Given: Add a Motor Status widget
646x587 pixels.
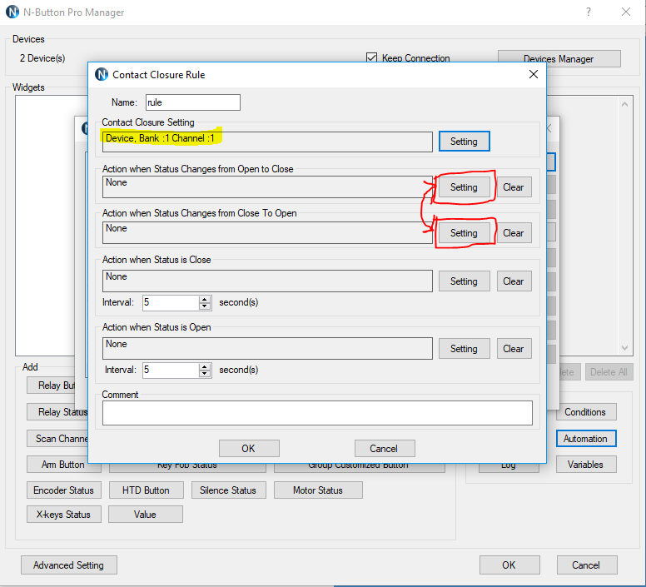Looking at the screenshot, I should click(x=318, y=490).
